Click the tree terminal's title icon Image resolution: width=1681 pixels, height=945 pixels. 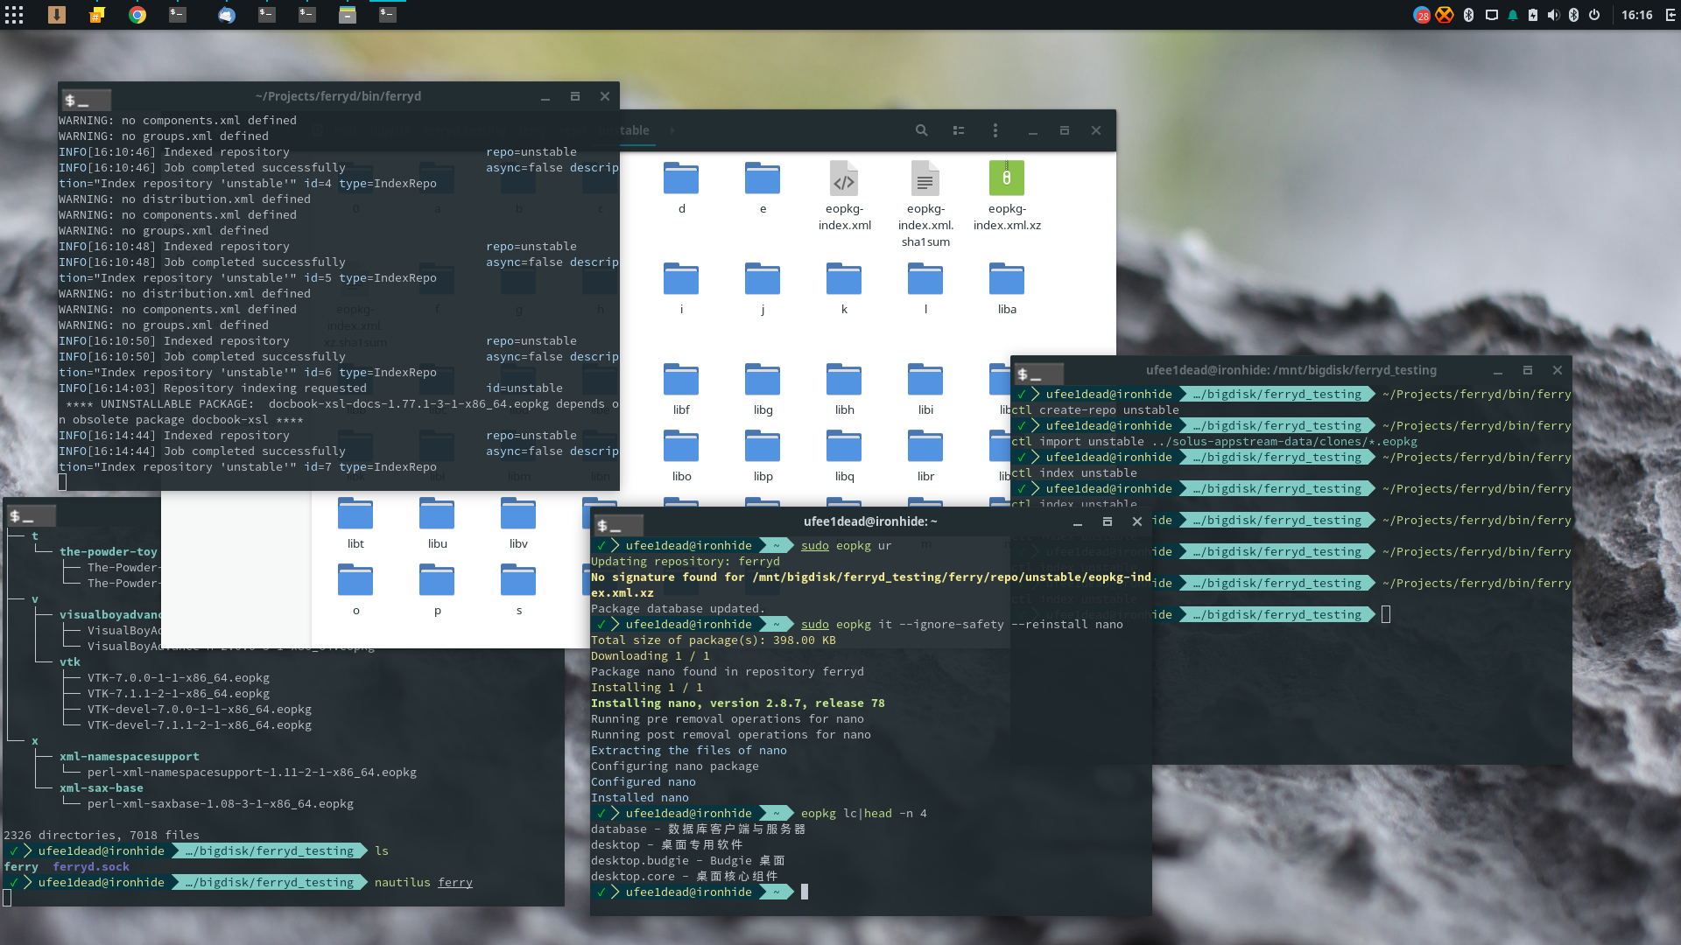pyautogui.click(x=32, y=515)
